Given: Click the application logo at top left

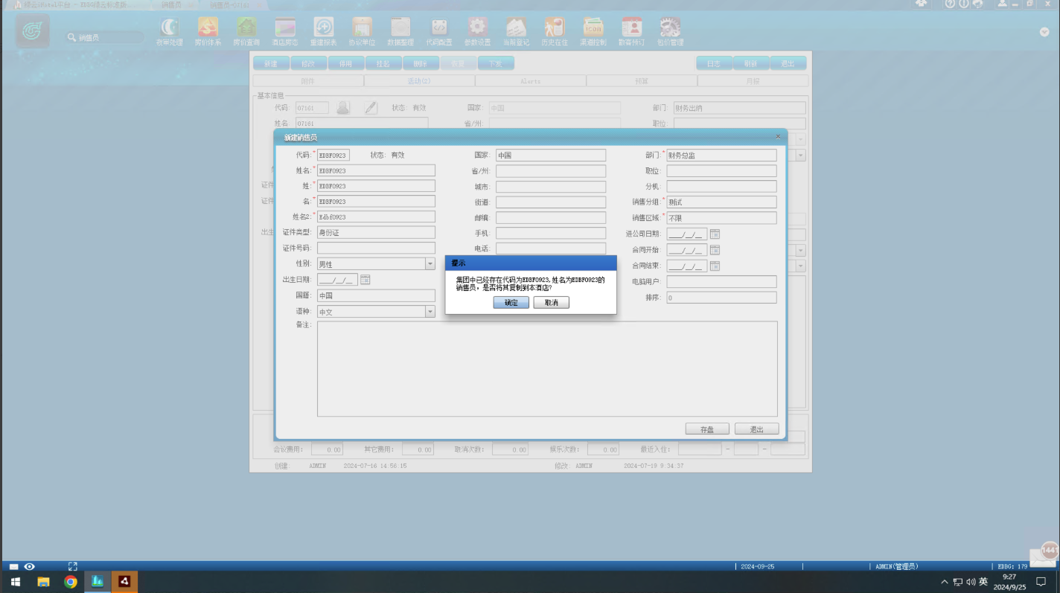Looking at the screenshot, I should tap(33, 31).
